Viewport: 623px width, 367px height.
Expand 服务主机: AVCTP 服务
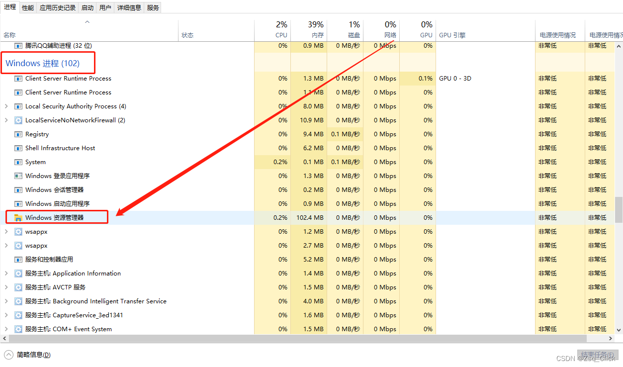point(6,287)
